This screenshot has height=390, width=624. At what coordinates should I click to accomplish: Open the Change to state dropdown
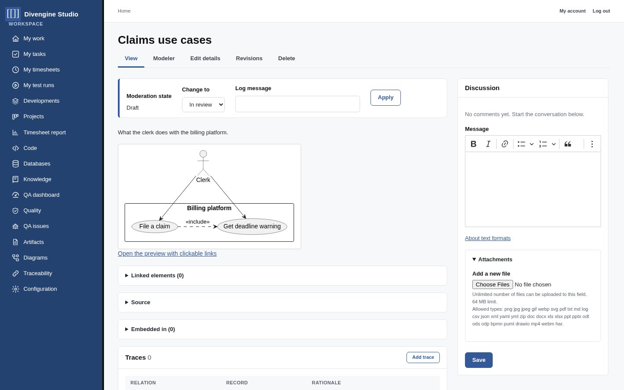pyautogui.click(x=203, y=105)
